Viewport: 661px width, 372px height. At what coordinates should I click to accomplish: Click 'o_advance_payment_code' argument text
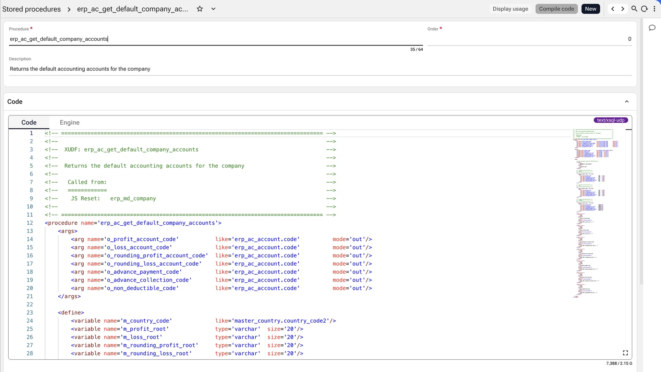click(x=143, y=272)
